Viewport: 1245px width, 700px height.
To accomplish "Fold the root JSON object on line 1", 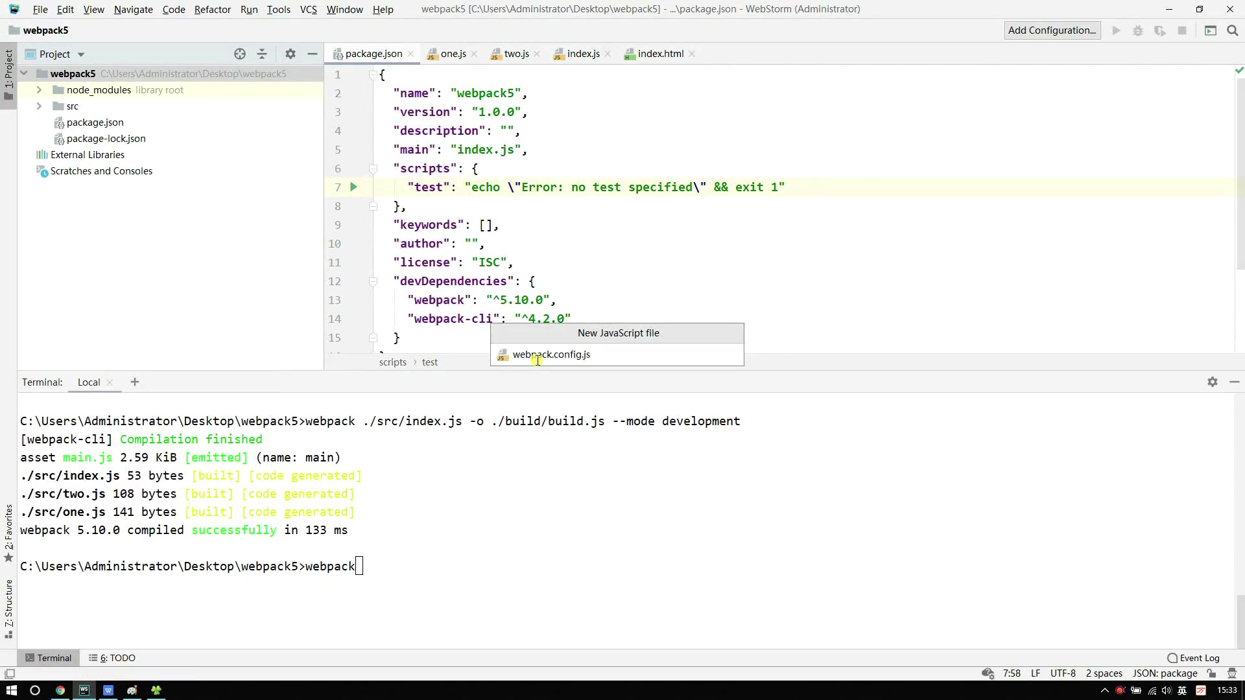I will click(x=373, y=75).
